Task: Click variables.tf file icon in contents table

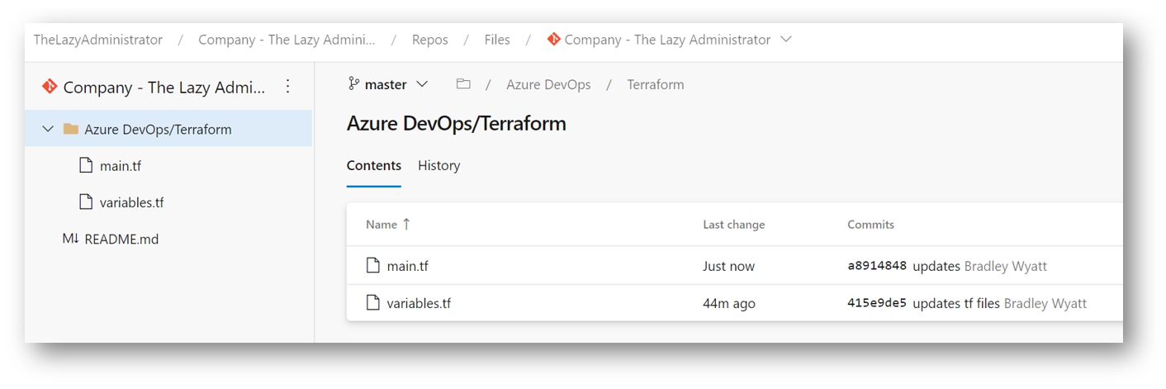Action: click(373, 303)
